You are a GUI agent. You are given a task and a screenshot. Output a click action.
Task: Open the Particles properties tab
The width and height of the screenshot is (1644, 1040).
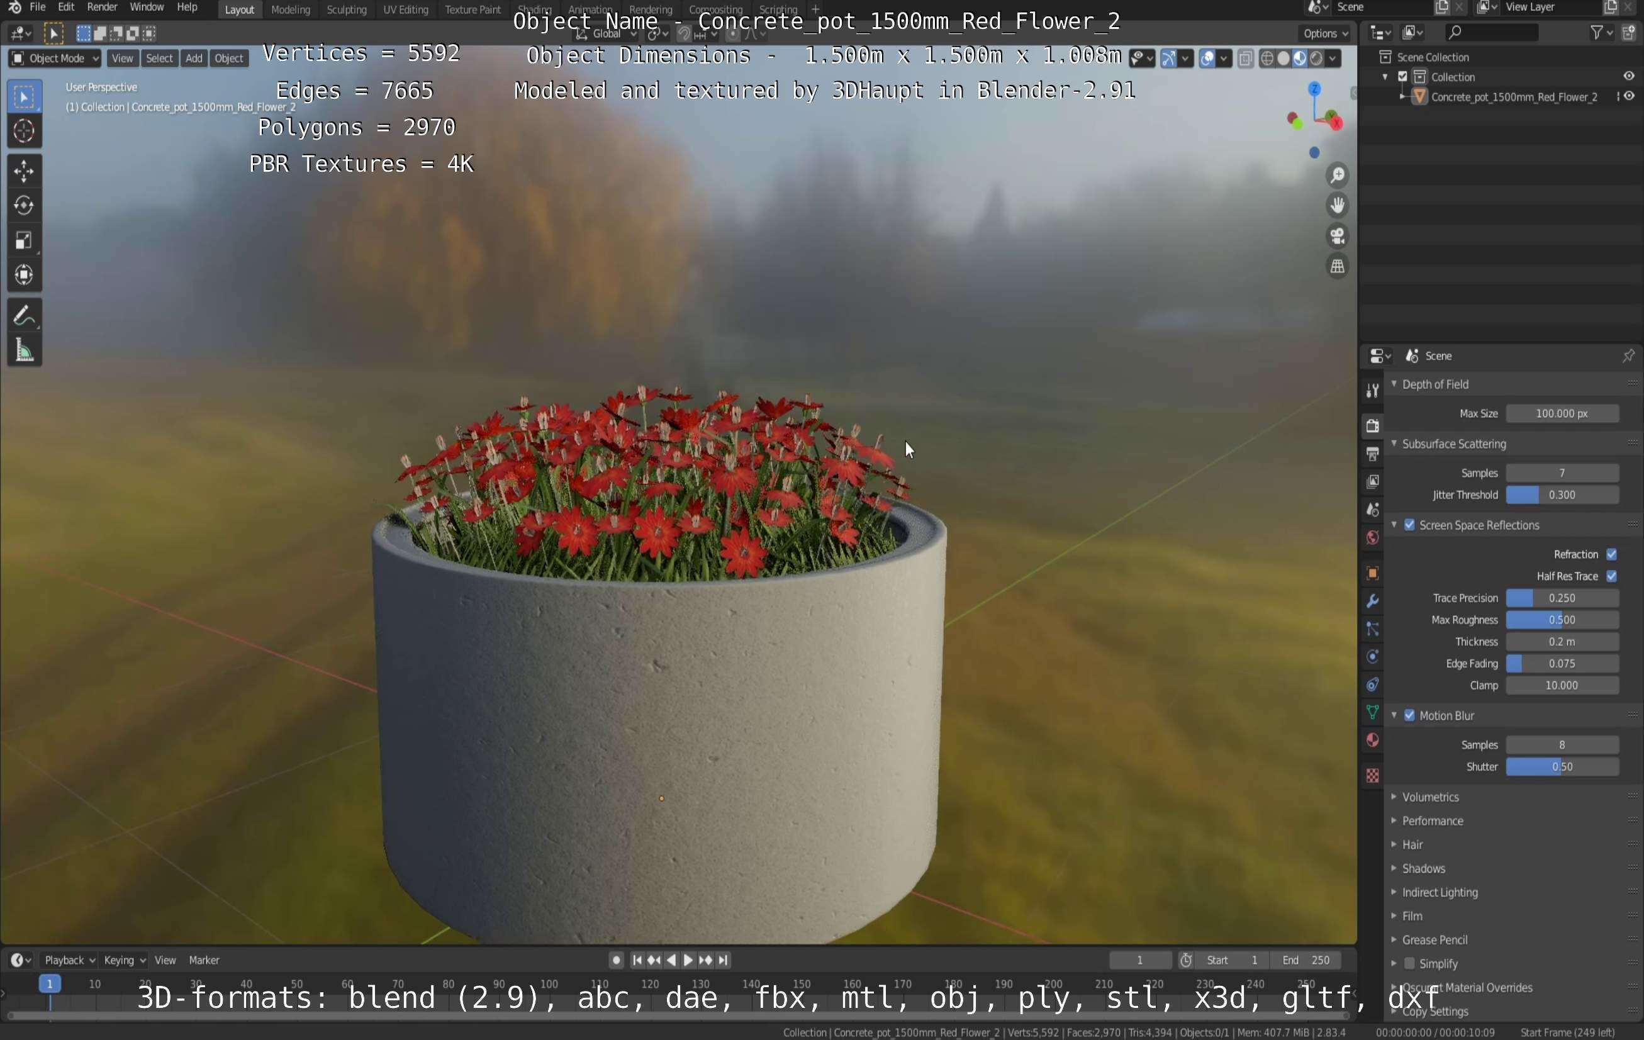(1372, 629)
